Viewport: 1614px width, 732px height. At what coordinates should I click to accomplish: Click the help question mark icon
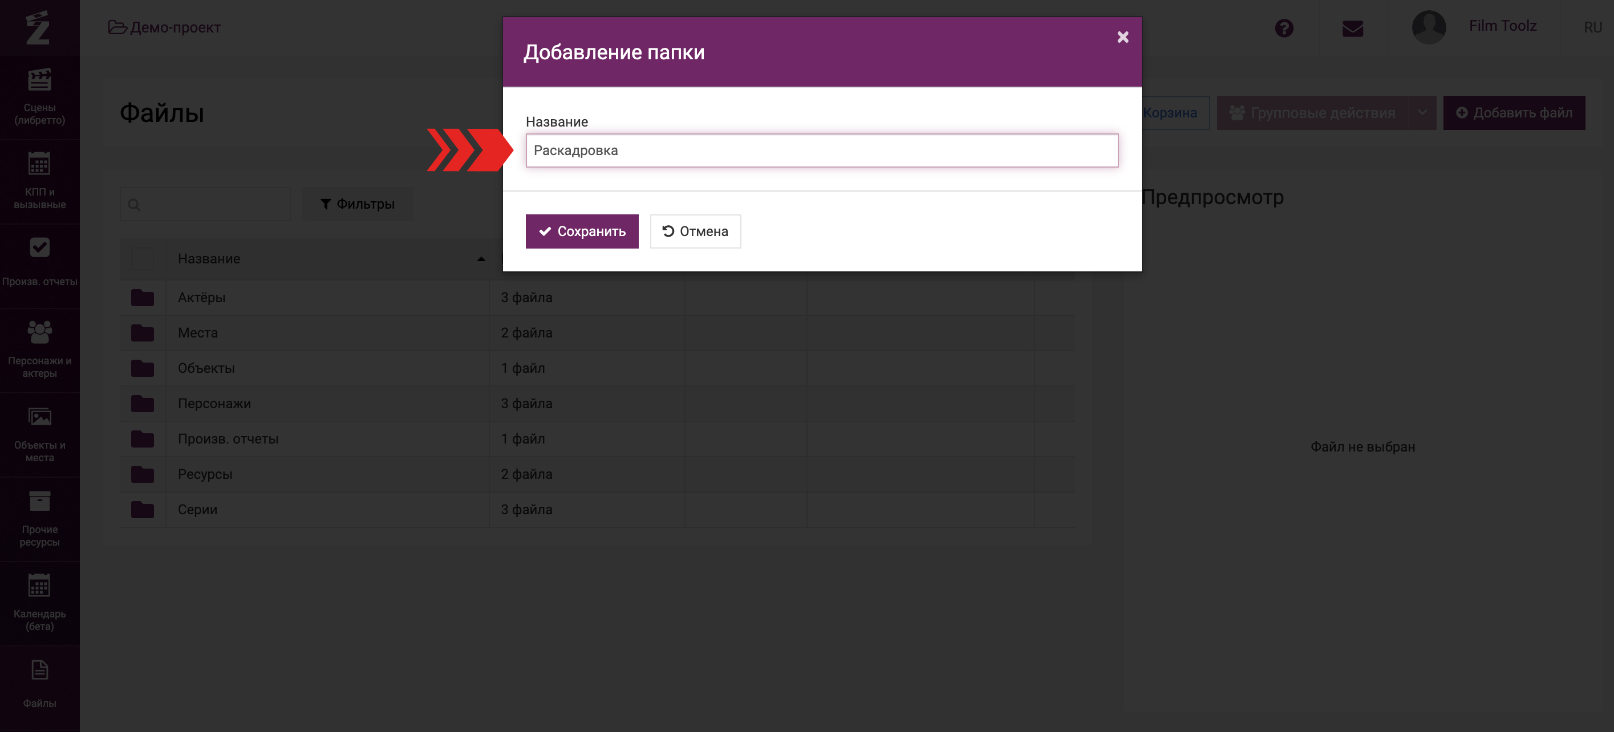pos(1284,28)
